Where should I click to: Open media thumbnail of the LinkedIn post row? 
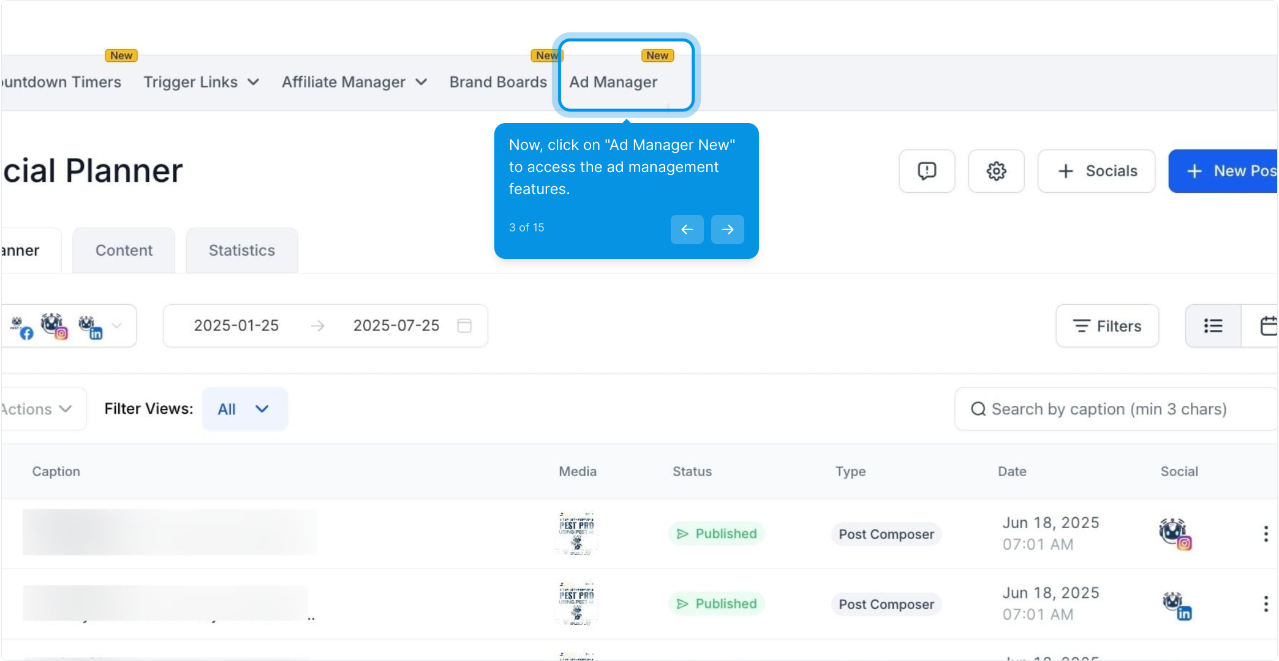click(576, 603)
